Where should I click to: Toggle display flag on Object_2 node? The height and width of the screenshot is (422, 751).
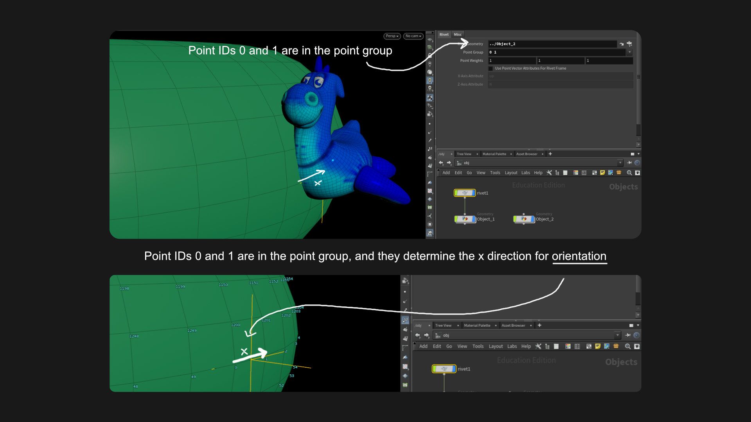tap(532, 219)
